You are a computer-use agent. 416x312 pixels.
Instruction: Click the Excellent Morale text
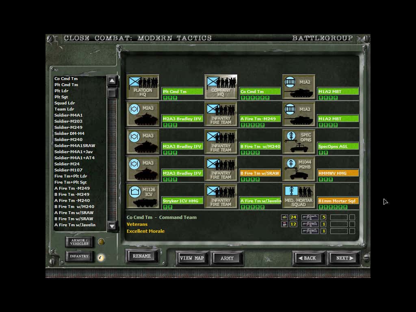click(x=146, y=231)
